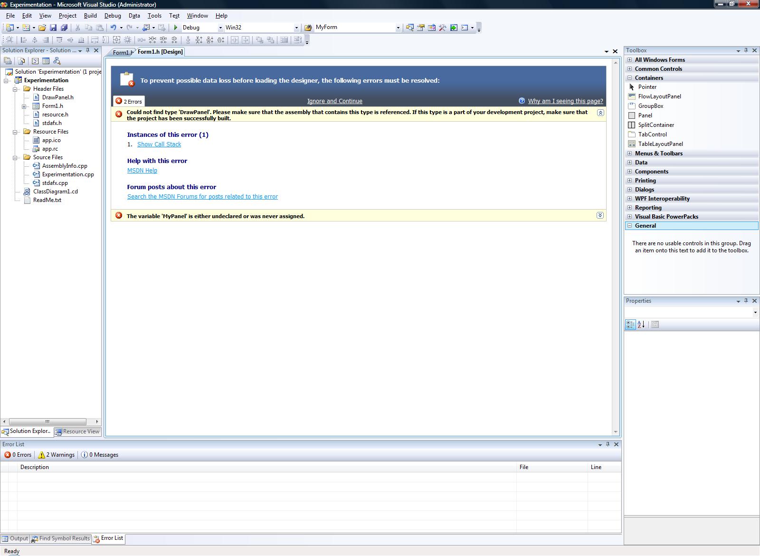Click the Open File folder icon
The width and height of the screenshot is (760, 556).
coord(42,28)
